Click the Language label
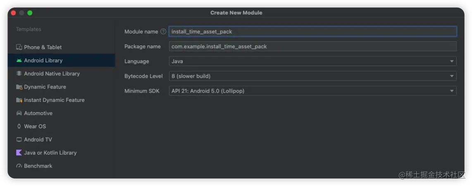 (137, 61)
